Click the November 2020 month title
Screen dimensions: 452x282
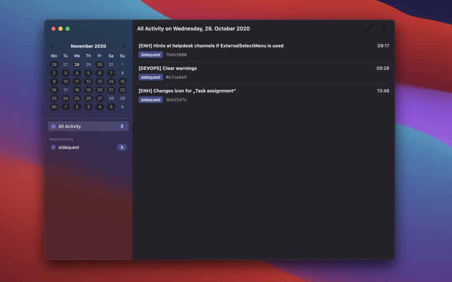coord(88,46)
